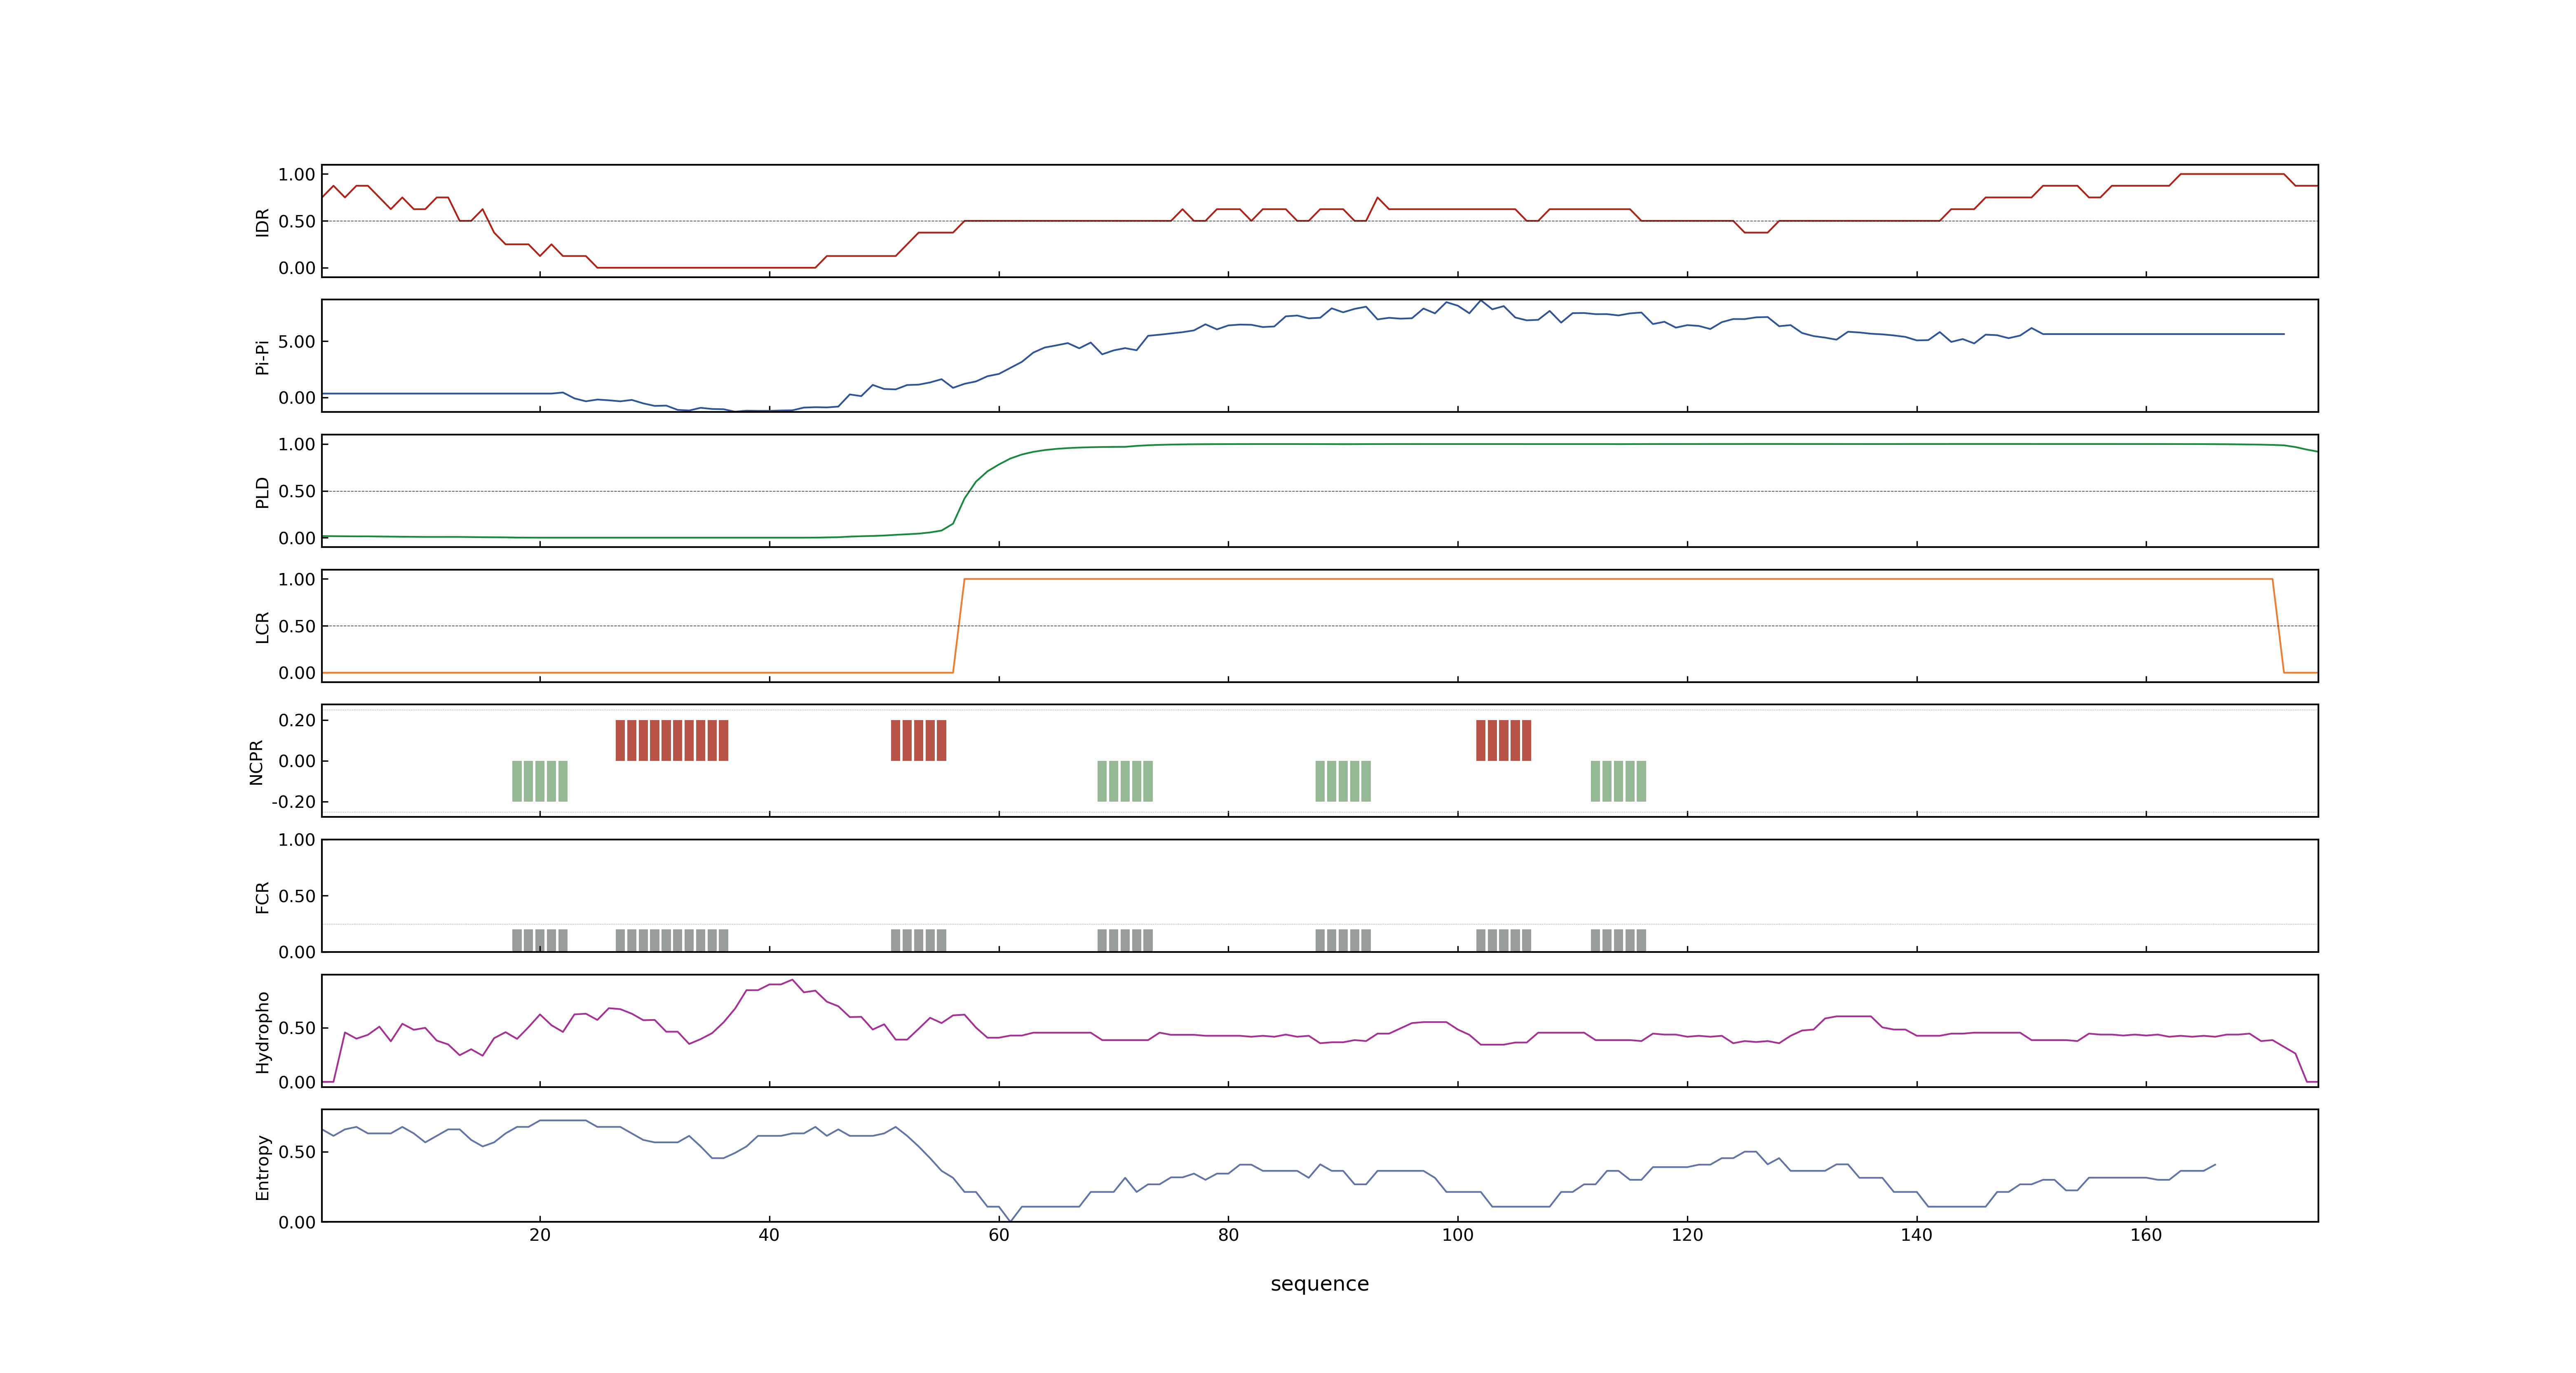2576x1373 pixels.
Task: Click the gray FCR bars near position 90
Action: click(x=1343, y=940)
